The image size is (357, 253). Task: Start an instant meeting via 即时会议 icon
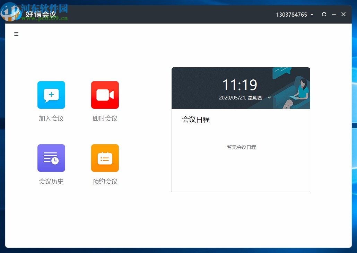pyautogui.click(x=105, y=95)
